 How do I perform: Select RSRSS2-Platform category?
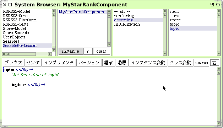27,20
